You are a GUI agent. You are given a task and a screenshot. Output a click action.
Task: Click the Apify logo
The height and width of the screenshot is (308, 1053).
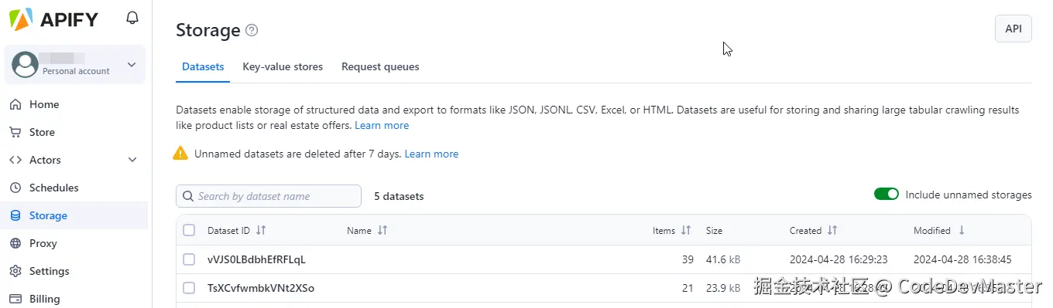53,19
